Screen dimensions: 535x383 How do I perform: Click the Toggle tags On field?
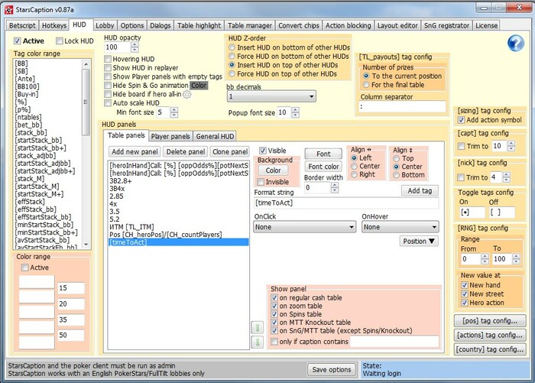pyautogui.click(x=472, y=213)
